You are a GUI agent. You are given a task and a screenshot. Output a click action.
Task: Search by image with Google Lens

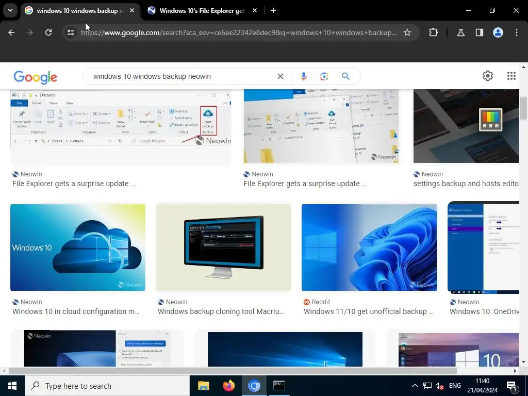point(324,76)
